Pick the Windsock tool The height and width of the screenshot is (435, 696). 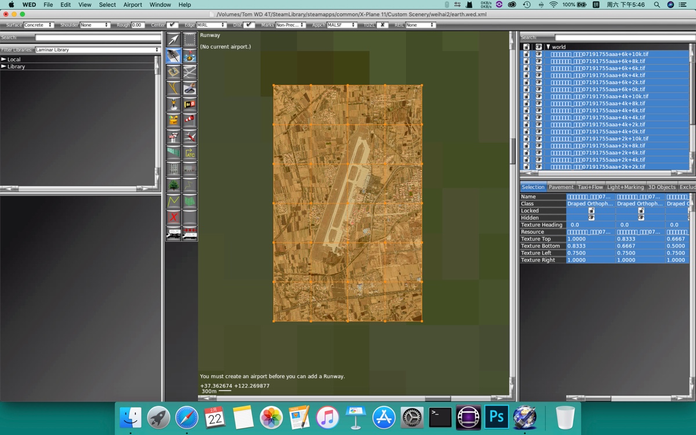(x=190, y=121)
